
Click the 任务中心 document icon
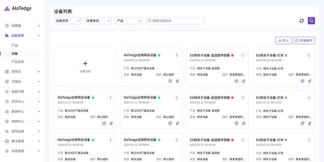click(x=7, y=102)
